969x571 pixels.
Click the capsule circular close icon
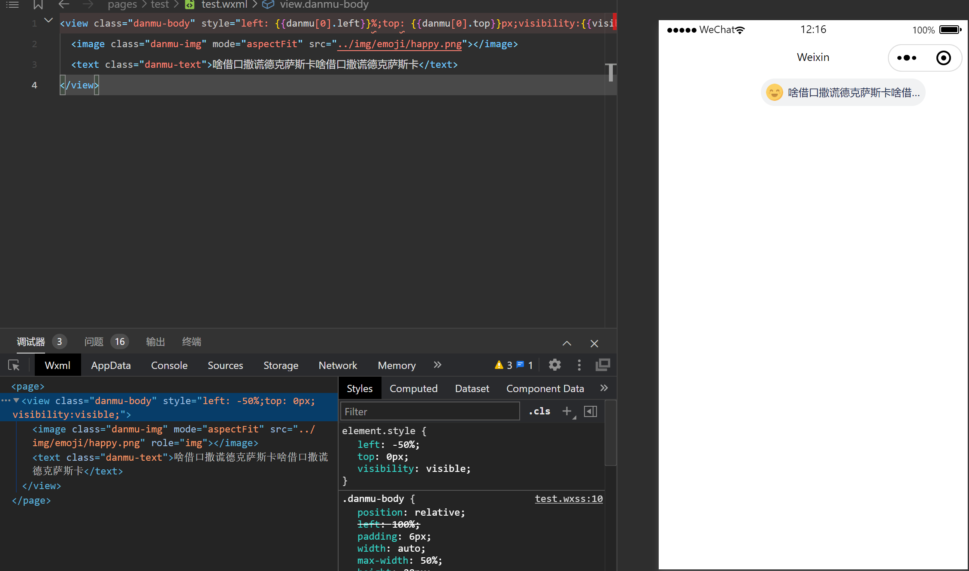click(x=943, y=58)
